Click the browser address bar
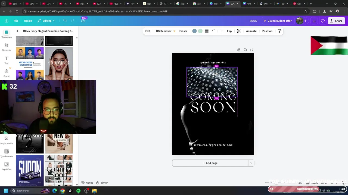The width and height of the screenshot is (348, 195). 163,11
